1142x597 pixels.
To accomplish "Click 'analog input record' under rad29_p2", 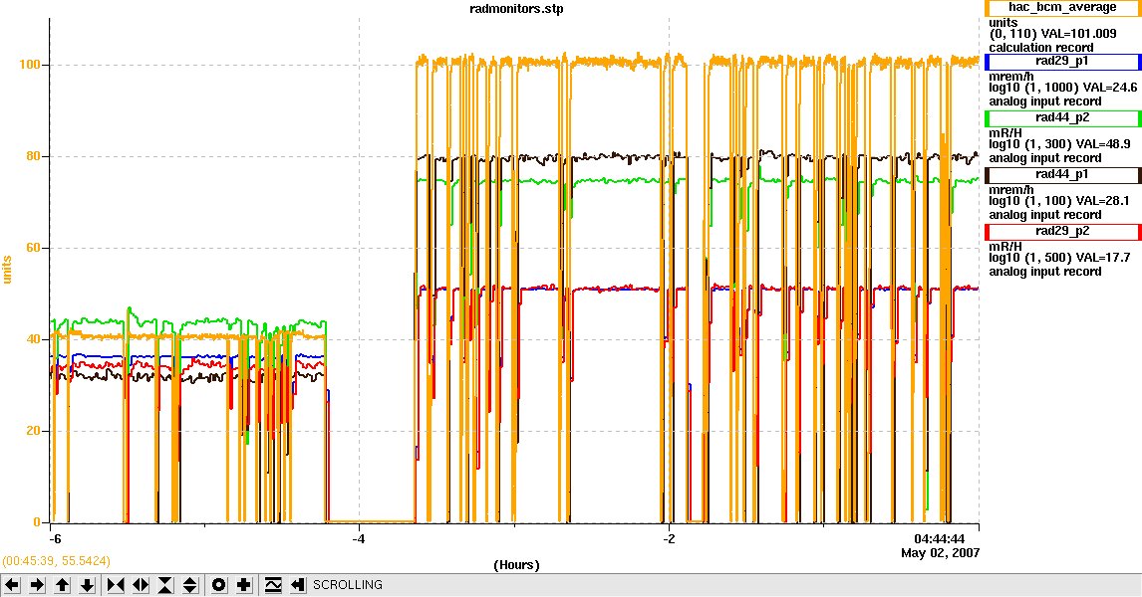I will click(1044, 272).
